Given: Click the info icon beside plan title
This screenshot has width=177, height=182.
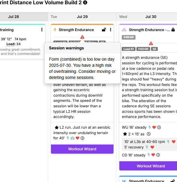Looking at the screenshot, I should [x=85, y=2].
